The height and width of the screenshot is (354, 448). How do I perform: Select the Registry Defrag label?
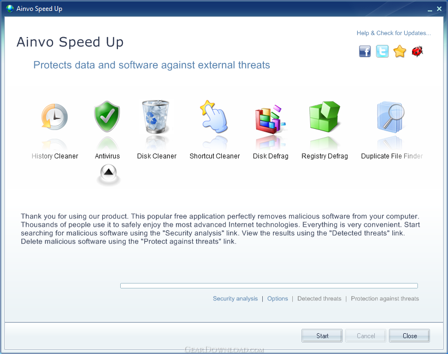[325, 156]
